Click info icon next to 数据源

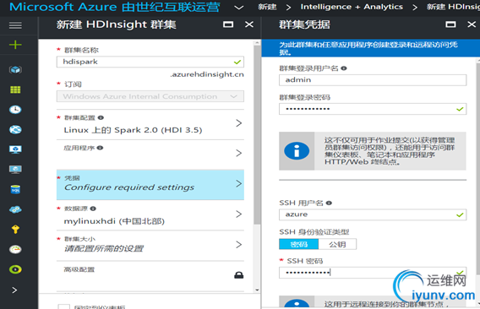coord(93,209)
